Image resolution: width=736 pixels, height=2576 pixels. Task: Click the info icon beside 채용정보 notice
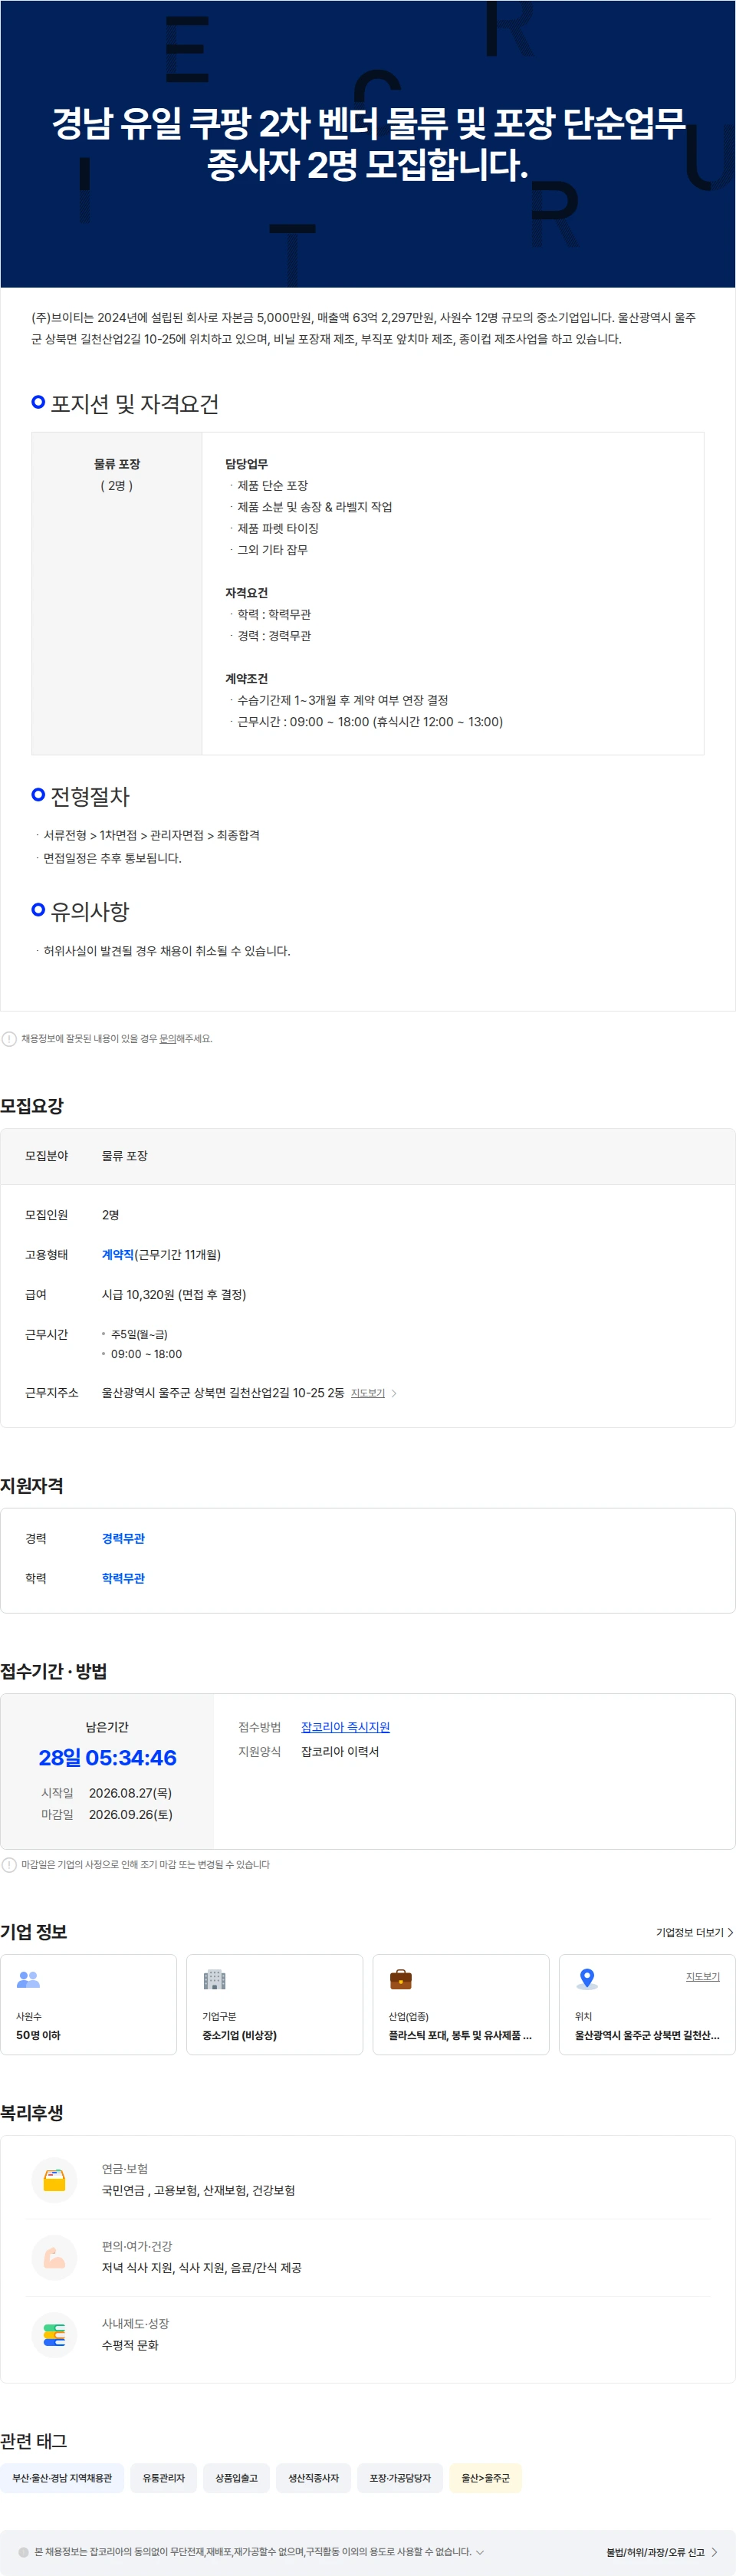pos(9,1038)
